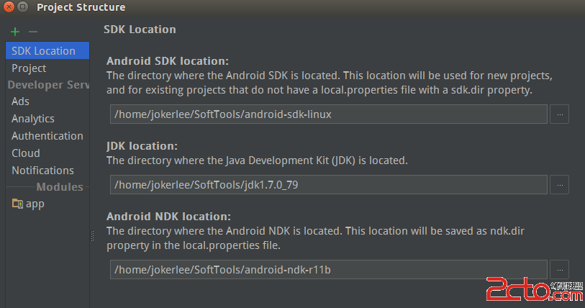Image resolution: width=585 pixels, height=308 pixels.
Task: Click the Android NDK browse button
Action: coord(559,270)
